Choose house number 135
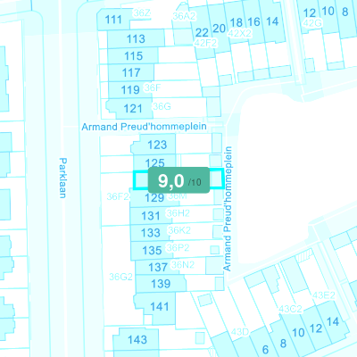The width and height of the screenshot is (357, 357). tap(152, 251)
